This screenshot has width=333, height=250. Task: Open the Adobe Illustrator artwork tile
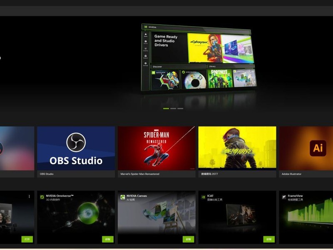click(306, 148)
